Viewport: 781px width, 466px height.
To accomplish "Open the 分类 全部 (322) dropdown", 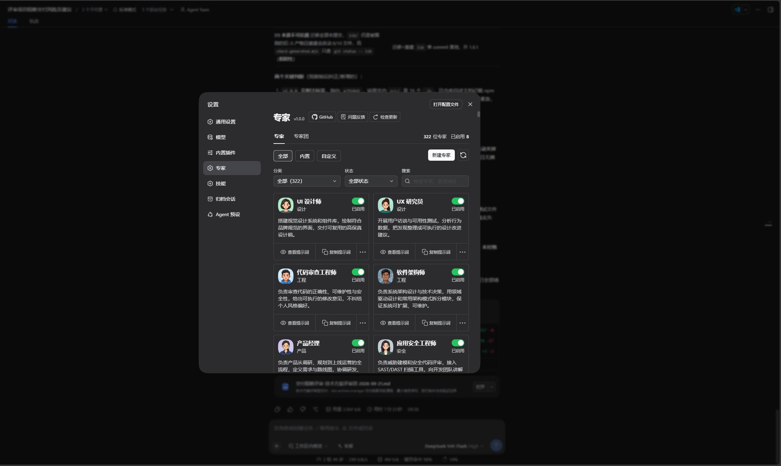I will pos(307,181).
